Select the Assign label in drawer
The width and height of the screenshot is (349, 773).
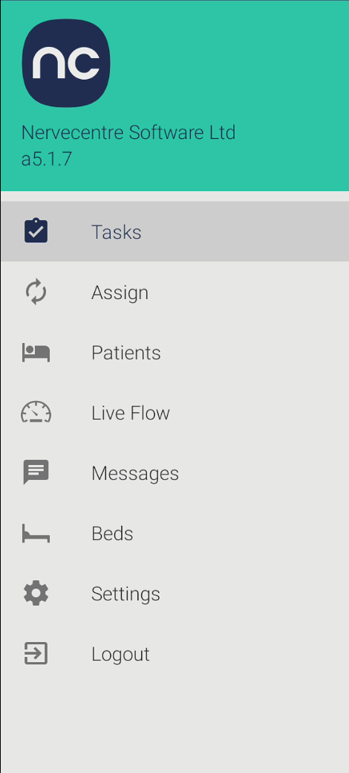(120, 293)
